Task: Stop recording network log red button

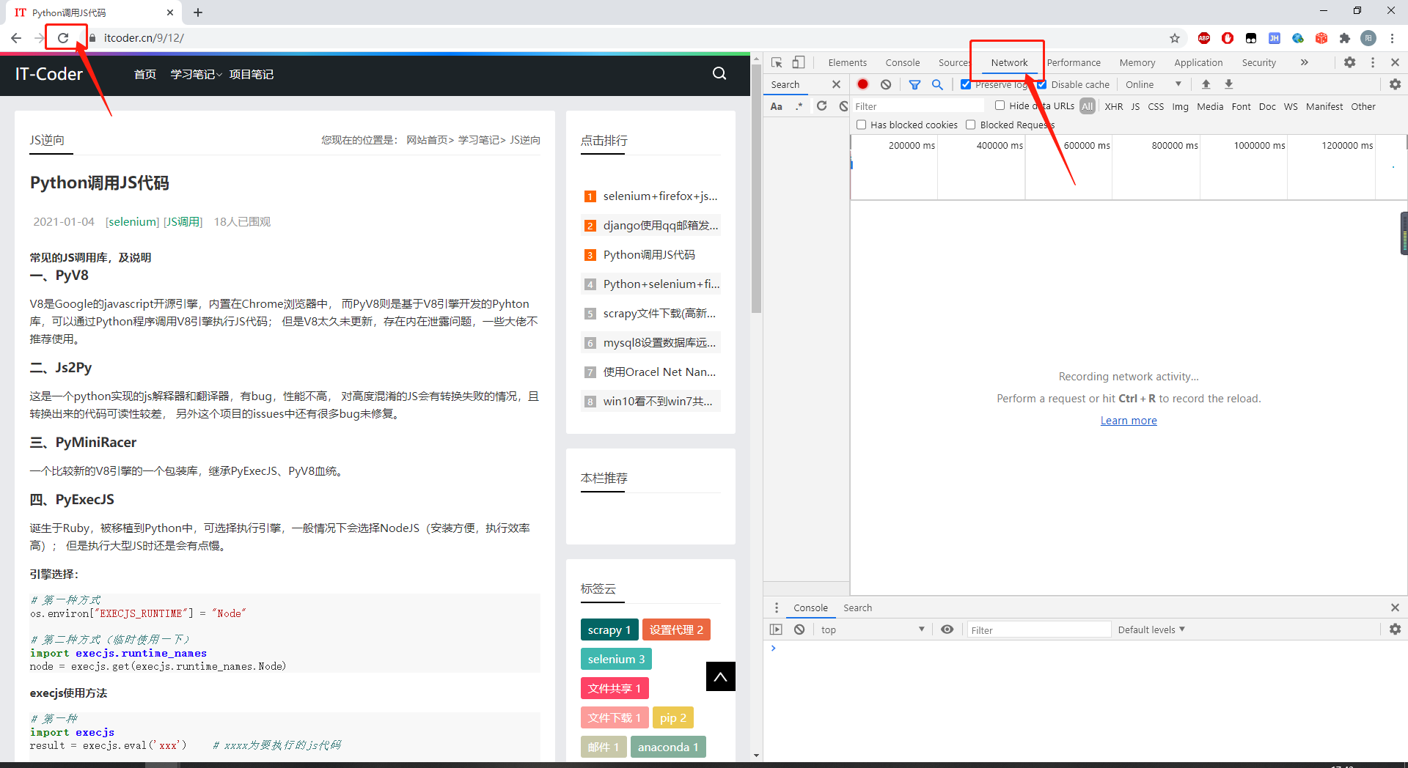Action: (x=863, y=84)
